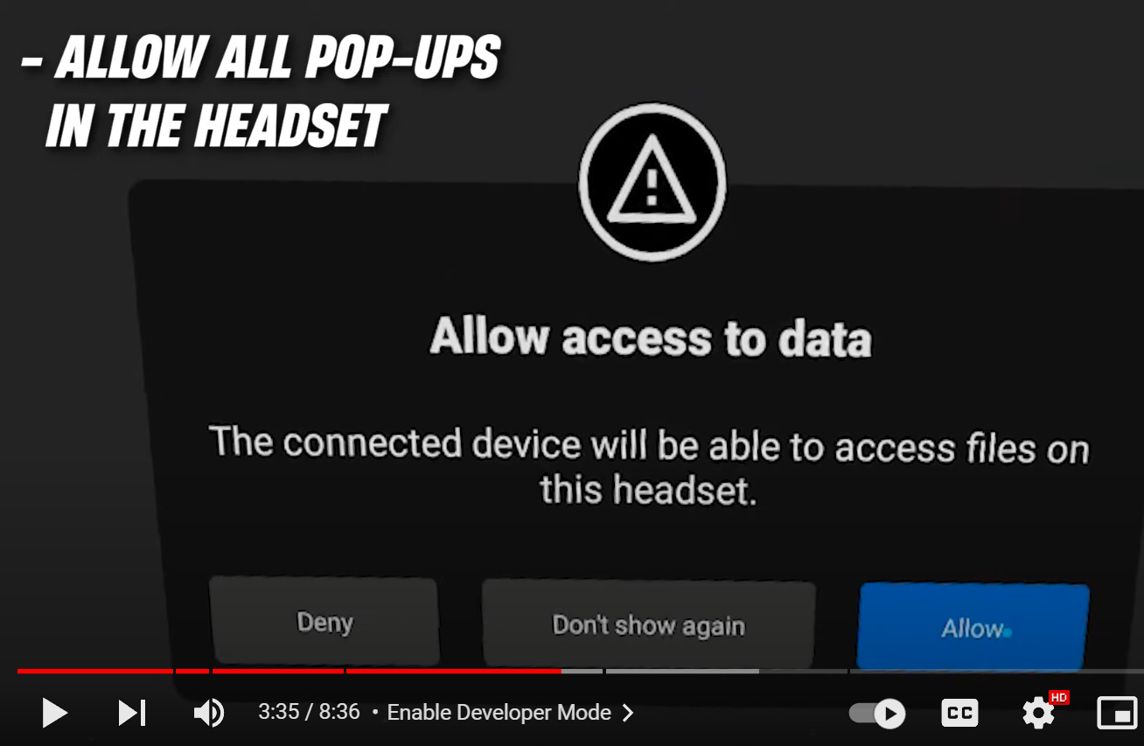The height and width of the screenshot is (746, 1144).
Task: Open the Enable Developer Mode chapter title
Action: (499, 713)
